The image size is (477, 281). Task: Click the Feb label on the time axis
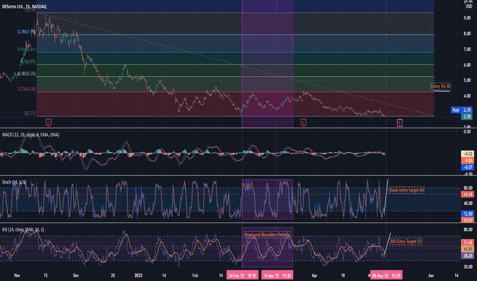pyautogui.click(x=195, y=275)
